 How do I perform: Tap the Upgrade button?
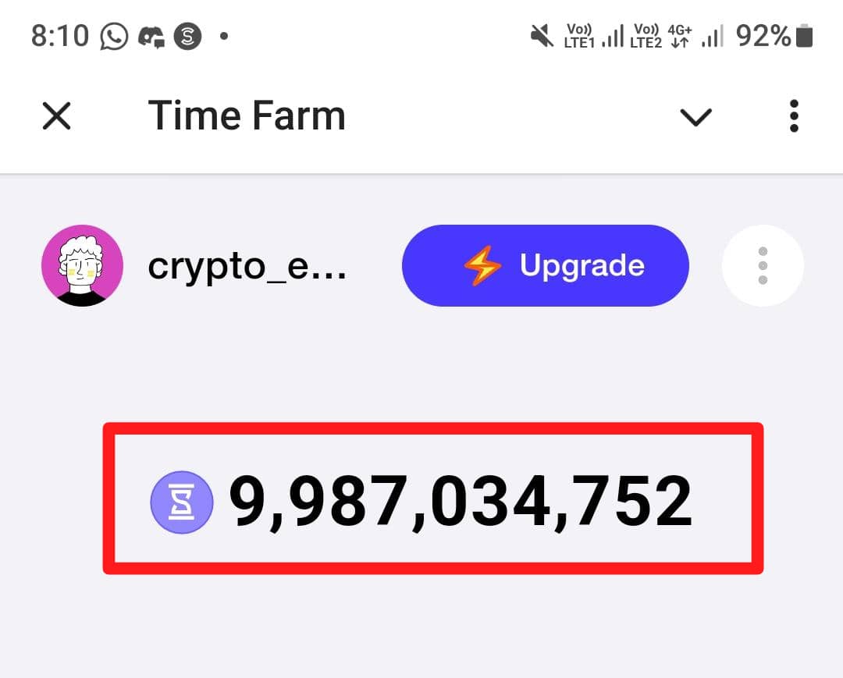545,265
